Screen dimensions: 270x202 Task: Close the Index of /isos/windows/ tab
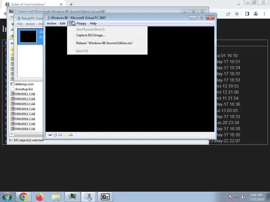(x=61, y=4)
